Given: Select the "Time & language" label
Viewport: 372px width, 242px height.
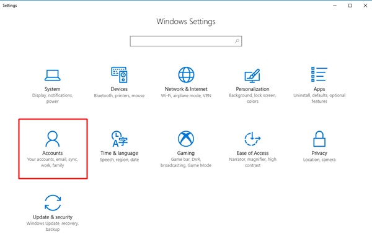Looking at the screenshot, I should tap(119, 153).
